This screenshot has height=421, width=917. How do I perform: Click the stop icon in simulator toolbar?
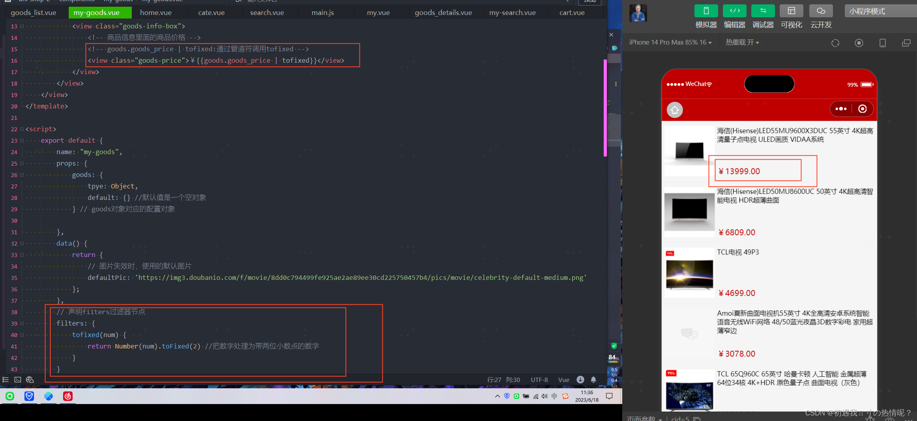pos(859,43)
